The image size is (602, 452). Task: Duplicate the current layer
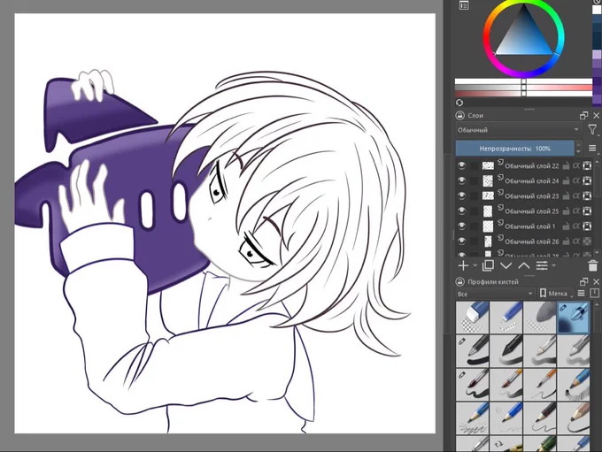488,265
